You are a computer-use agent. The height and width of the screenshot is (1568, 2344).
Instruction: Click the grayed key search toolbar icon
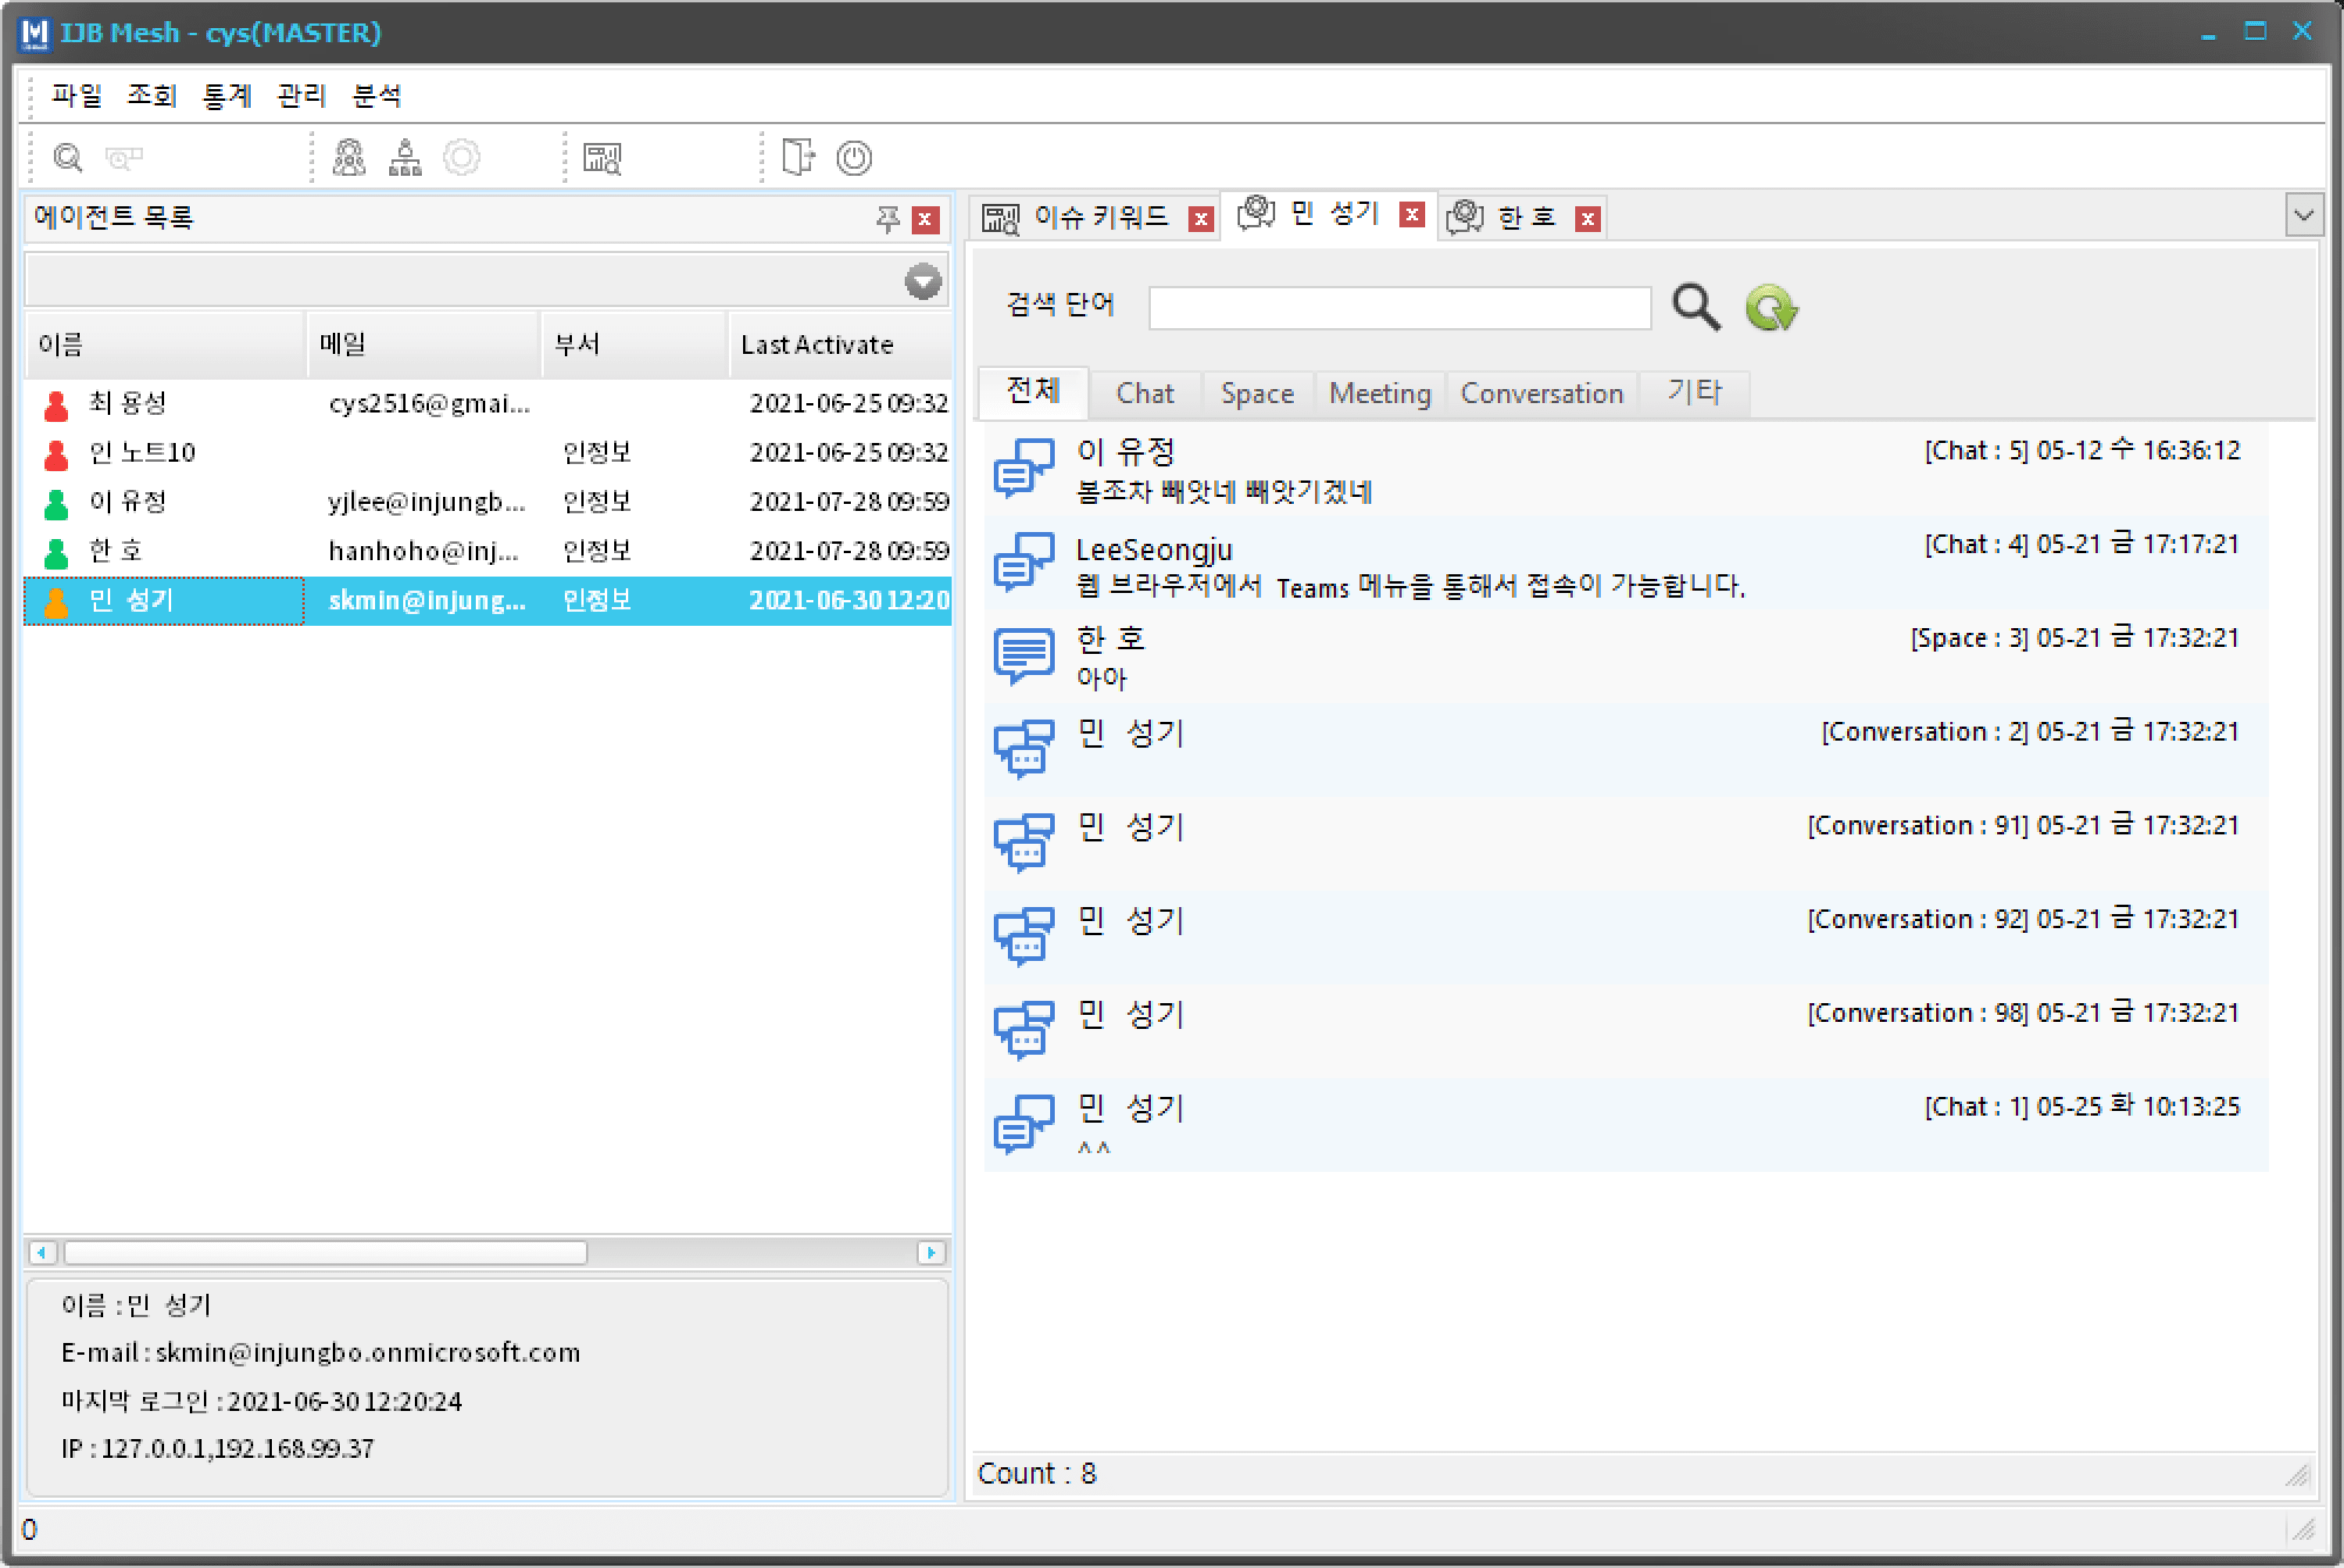[x=124, y=158]
